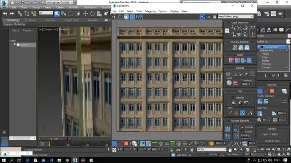Click the Reset Peel arrow icon
Screen dimensions: 291x163
click(x=246, y=103)
